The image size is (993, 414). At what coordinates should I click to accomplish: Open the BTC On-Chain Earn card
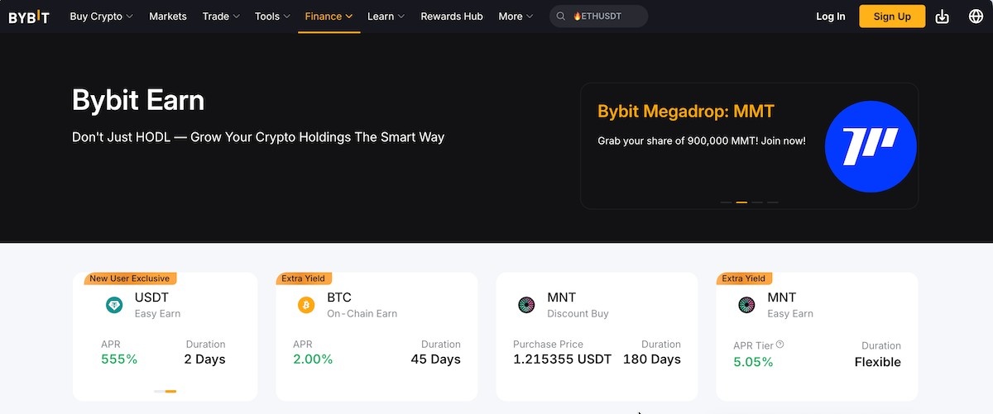[377, 336]
